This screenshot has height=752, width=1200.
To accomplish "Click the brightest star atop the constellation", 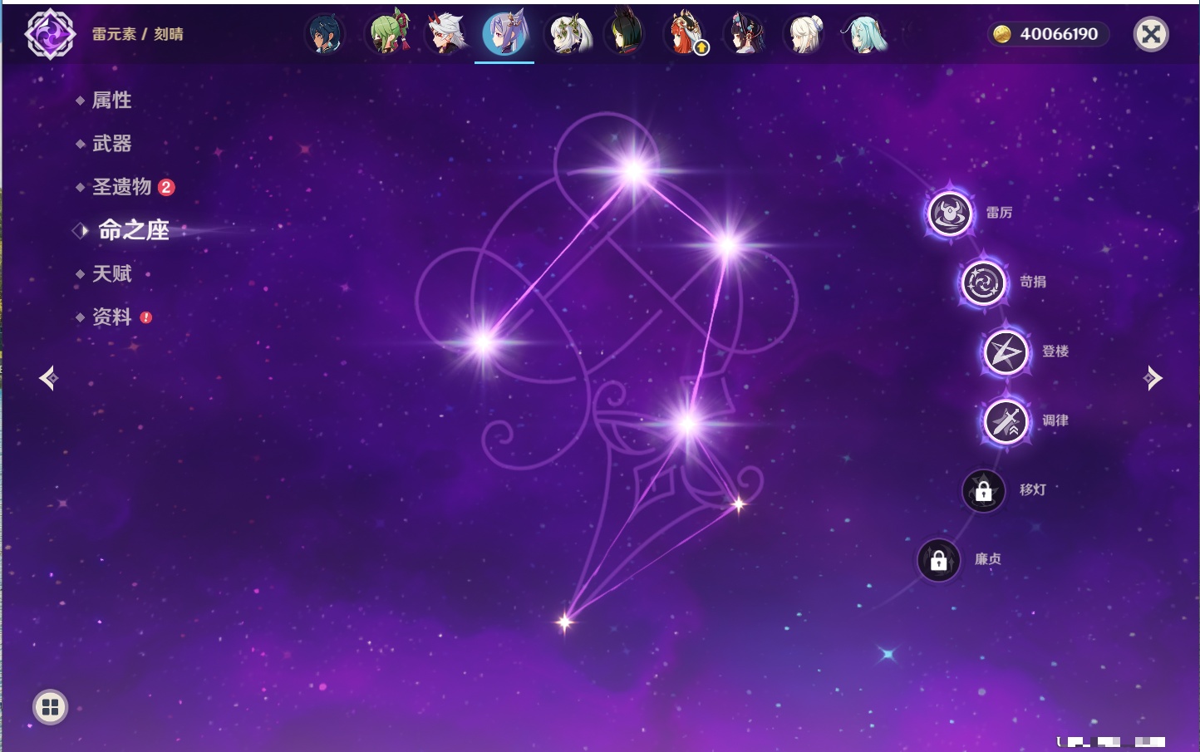I will pyautogui.click(x=634, y=171).
